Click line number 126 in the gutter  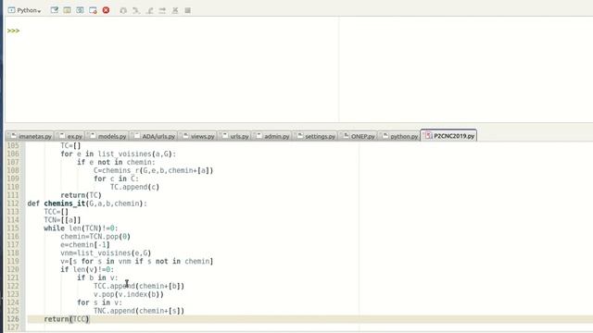13,319
